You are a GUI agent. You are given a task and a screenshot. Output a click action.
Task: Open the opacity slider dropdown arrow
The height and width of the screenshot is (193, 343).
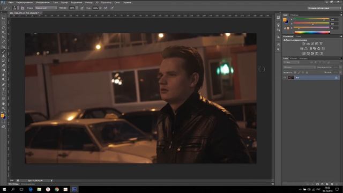(77, 8)
